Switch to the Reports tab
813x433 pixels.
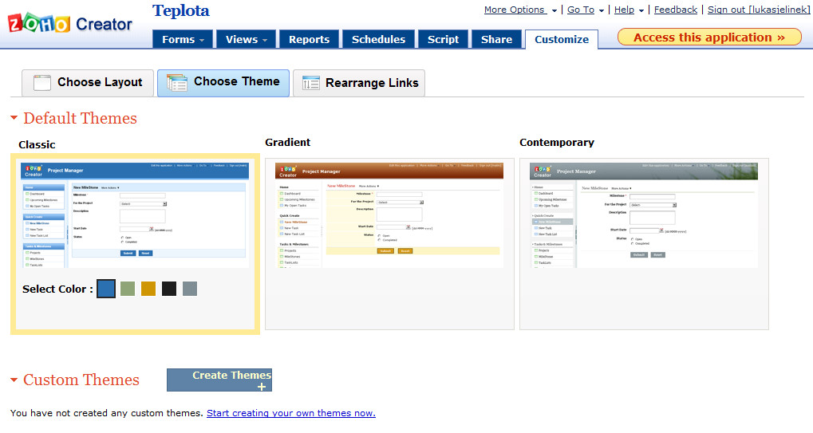click(309, 39)
